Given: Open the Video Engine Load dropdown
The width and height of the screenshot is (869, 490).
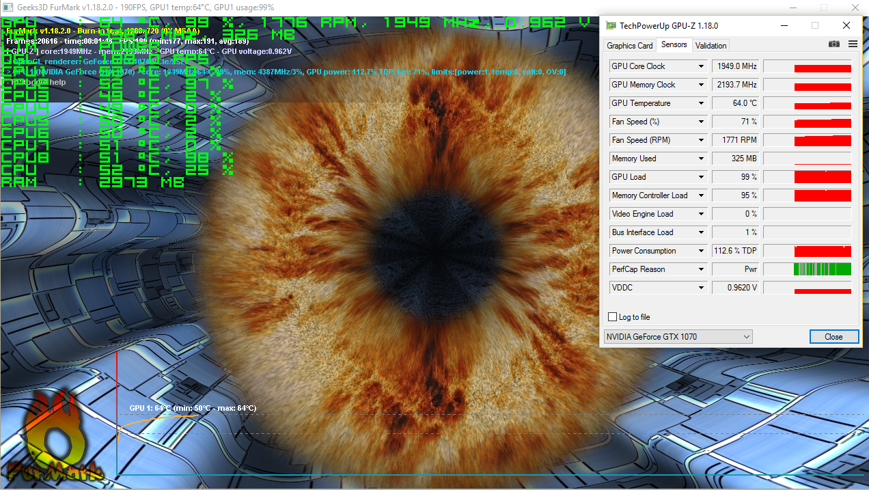Looking at the screenshot, I should (701, 214).
